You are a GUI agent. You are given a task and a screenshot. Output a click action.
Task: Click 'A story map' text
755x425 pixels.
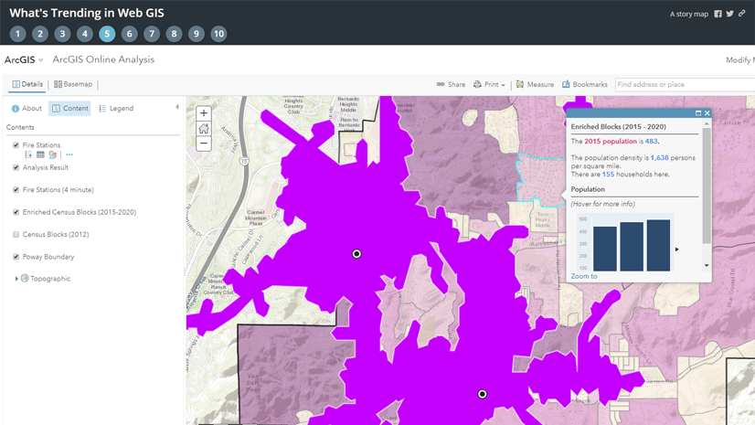click(x=689, y=14)
